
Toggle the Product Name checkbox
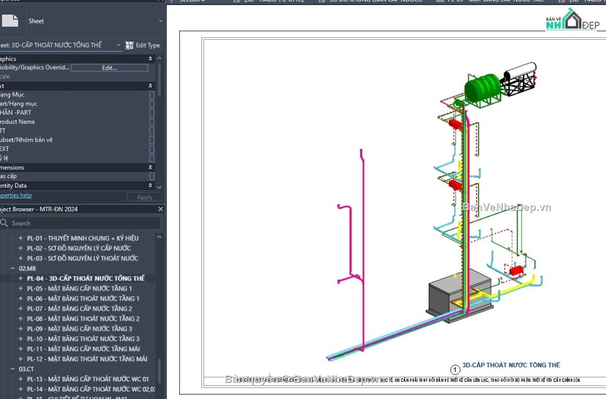(x=151, y=122)
